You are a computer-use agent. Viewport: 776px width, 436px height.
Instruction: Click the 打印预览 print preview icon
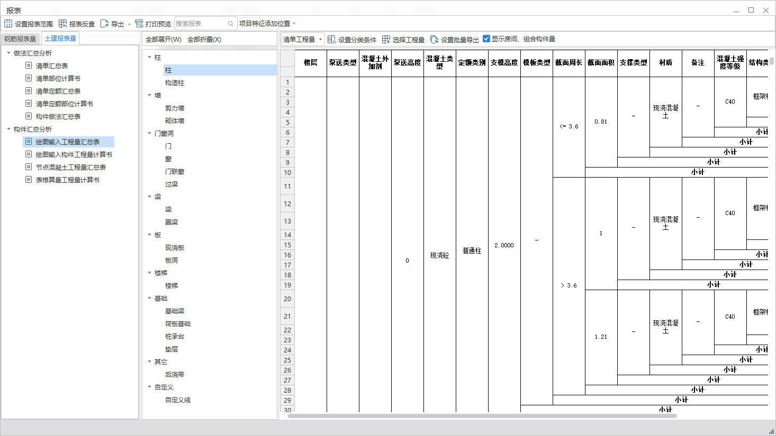coord(139,24)
